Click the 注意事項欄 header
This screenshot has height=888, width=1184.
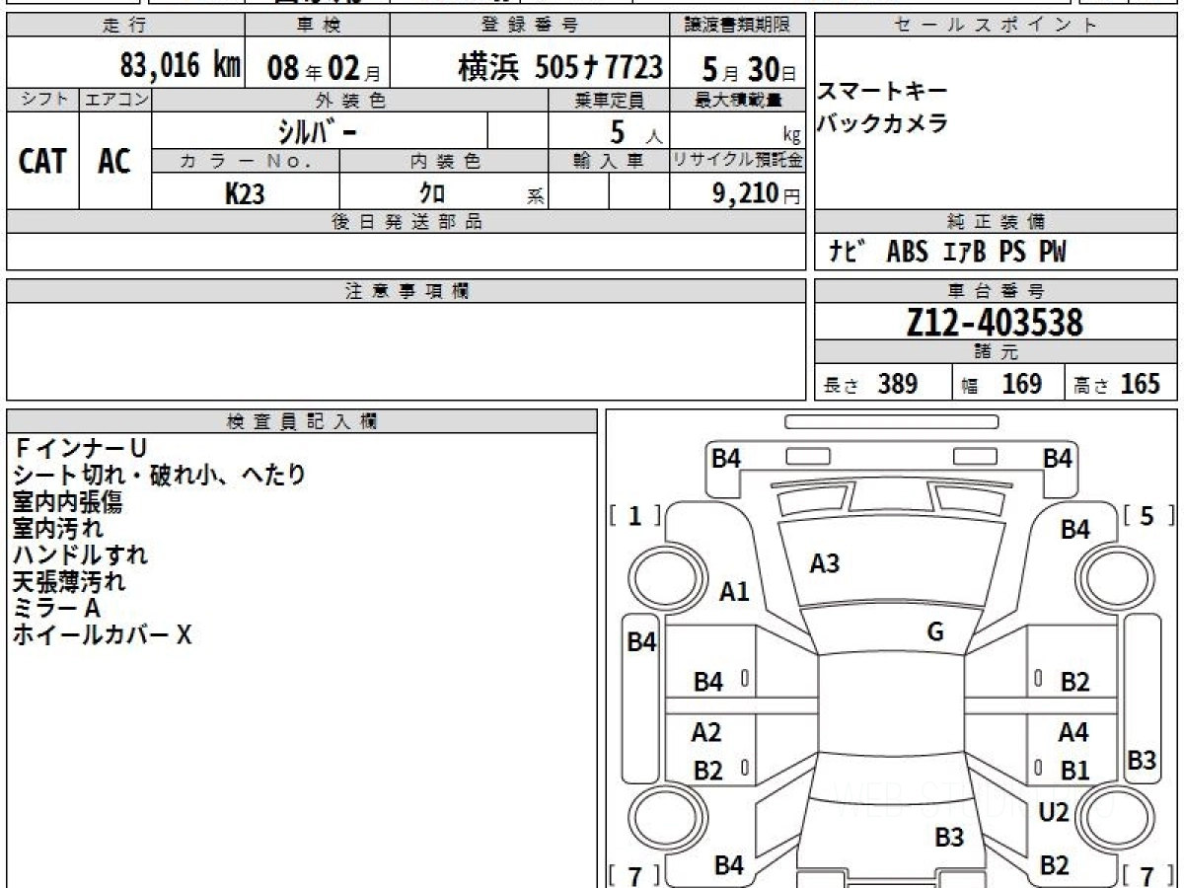tap(407, 291)
